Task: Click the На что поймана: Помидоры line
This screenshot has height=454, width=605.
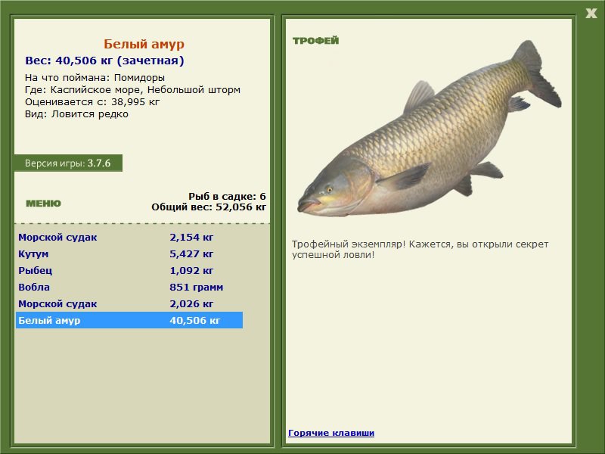Action: [95, 78]
